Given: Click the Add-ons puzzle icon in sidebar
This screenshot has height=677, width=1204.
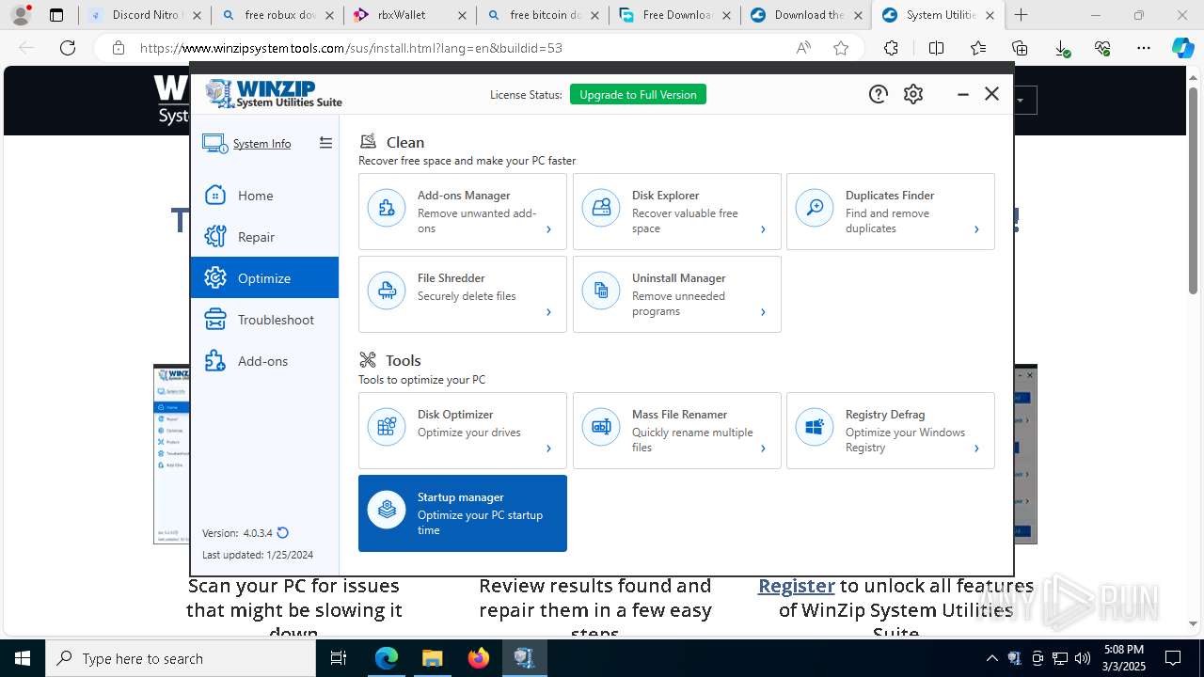Looking at the screenshot, I should [x=215, y=361].
